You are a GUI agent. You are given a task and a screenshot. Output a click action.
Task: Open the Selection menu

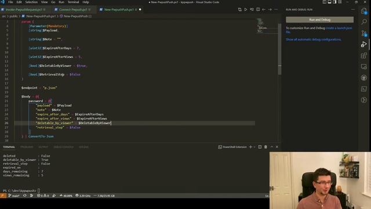[x=31, y=2]
